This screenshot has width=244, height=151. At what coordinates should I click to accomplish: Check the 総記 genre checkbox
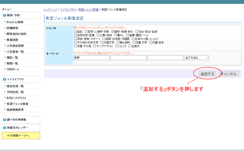(75, 31)
